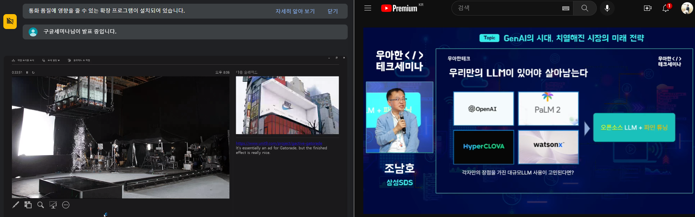Open YouTube notifications bell
The height and width of the screenshot is (217, 695).
(666, 8)
